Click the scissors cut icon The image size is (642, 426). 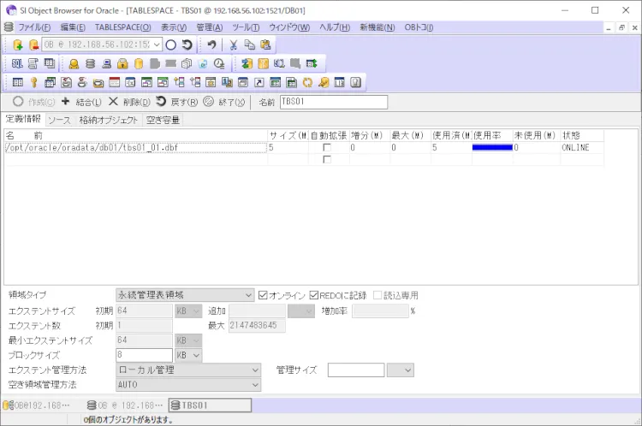(234, 44)
